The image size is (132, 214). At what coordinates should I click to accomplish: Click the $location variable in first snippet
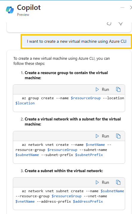[25, 103]
